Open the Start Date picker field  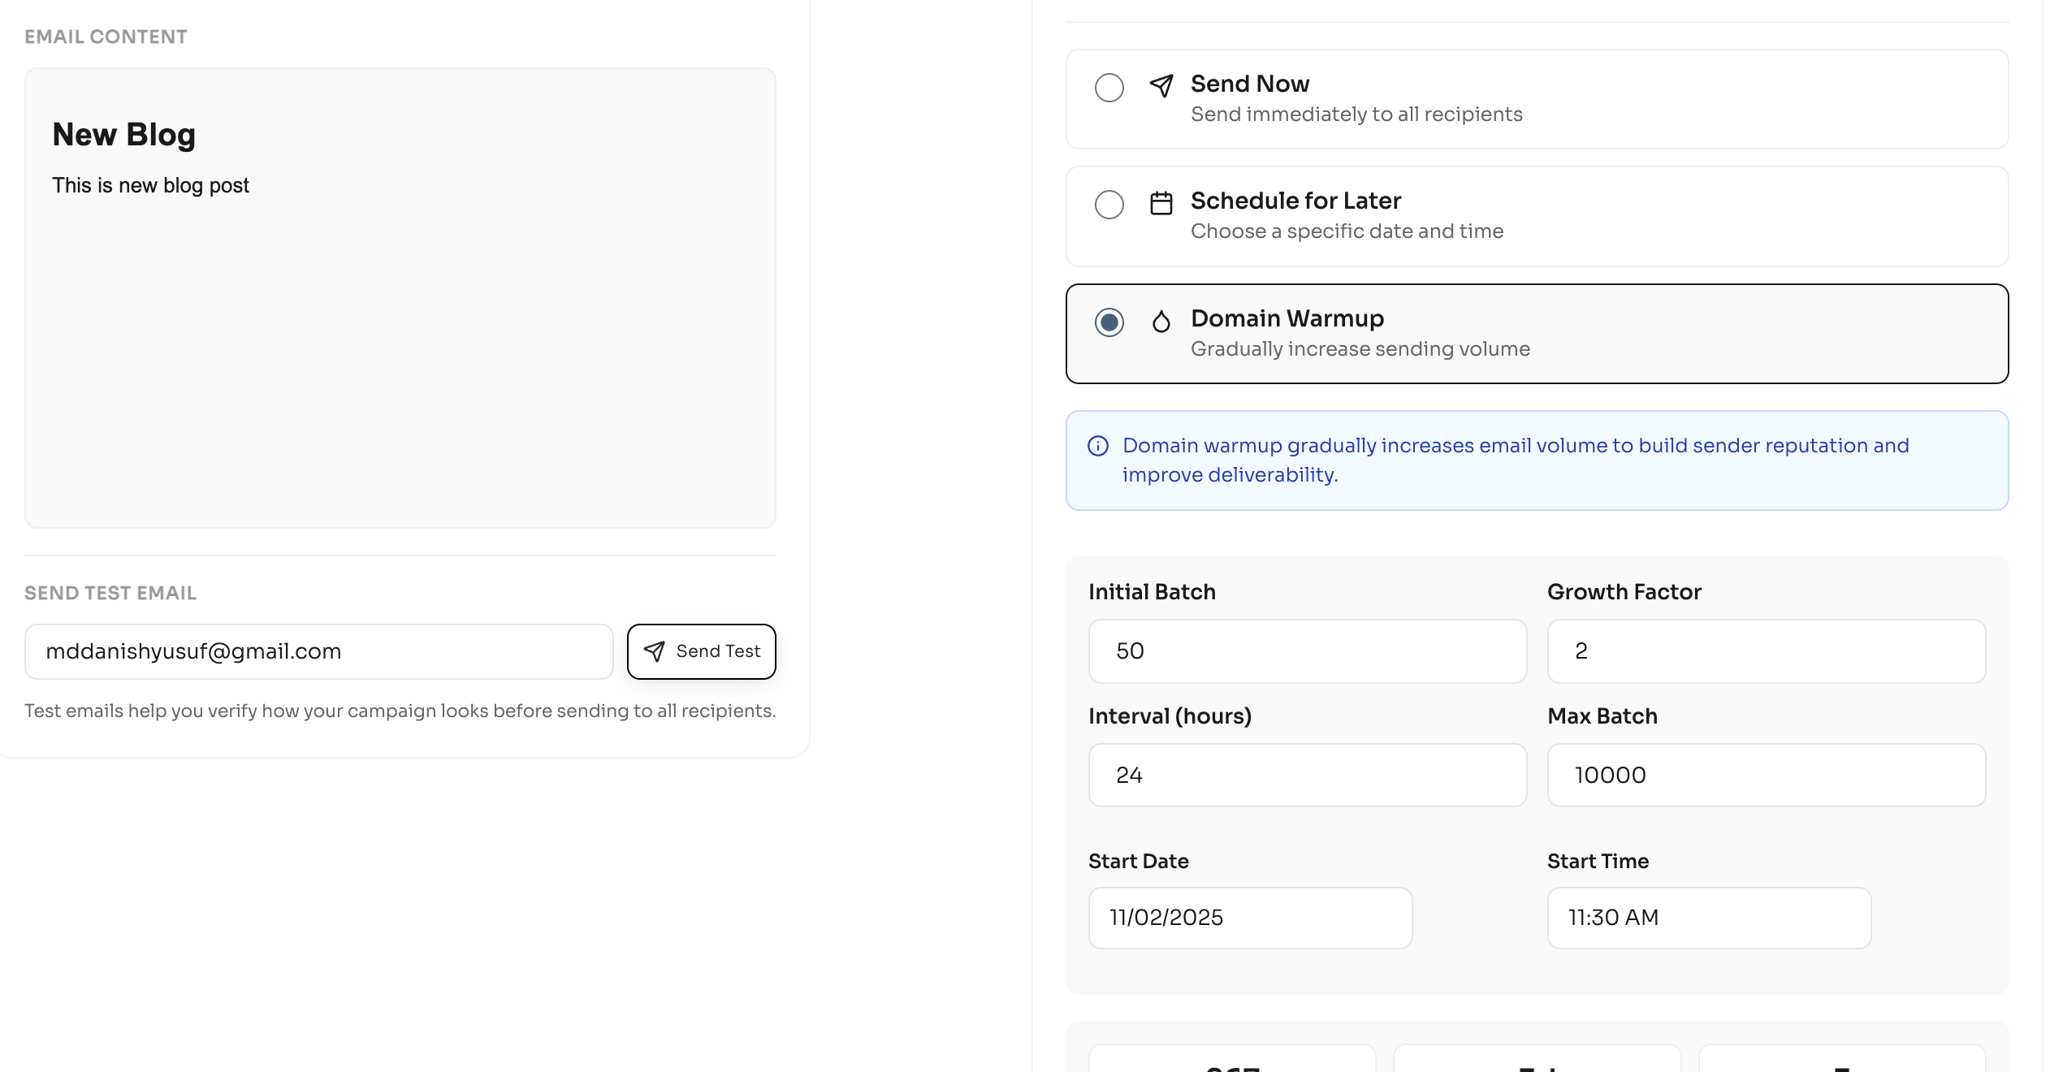click(1250, 918)
